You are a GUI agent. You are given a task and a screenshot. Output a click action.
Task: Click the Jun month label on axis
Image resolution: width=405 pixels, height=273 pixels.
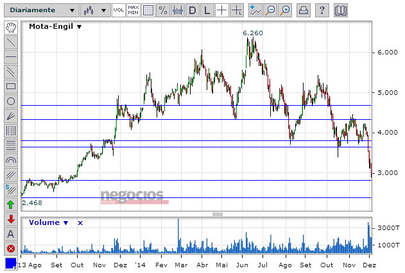click(242, 265)
